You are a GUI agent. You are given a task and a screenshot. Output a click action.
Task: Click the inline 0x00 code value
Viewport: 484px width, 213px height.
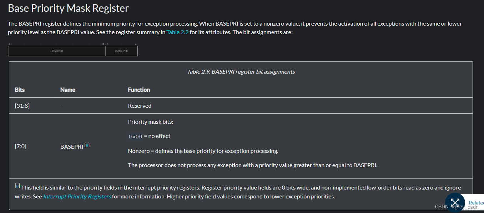(x=135, y=136)
